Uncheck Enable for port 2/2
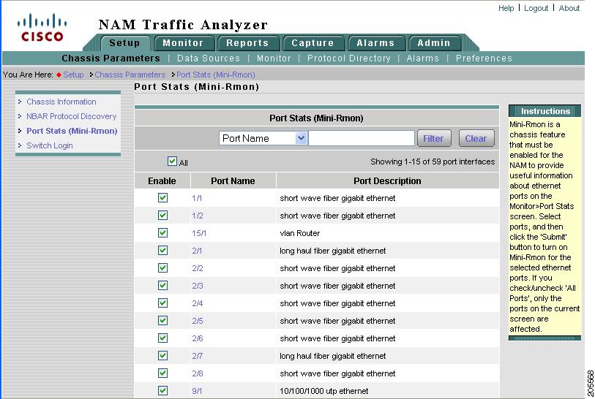 (162, 268)
